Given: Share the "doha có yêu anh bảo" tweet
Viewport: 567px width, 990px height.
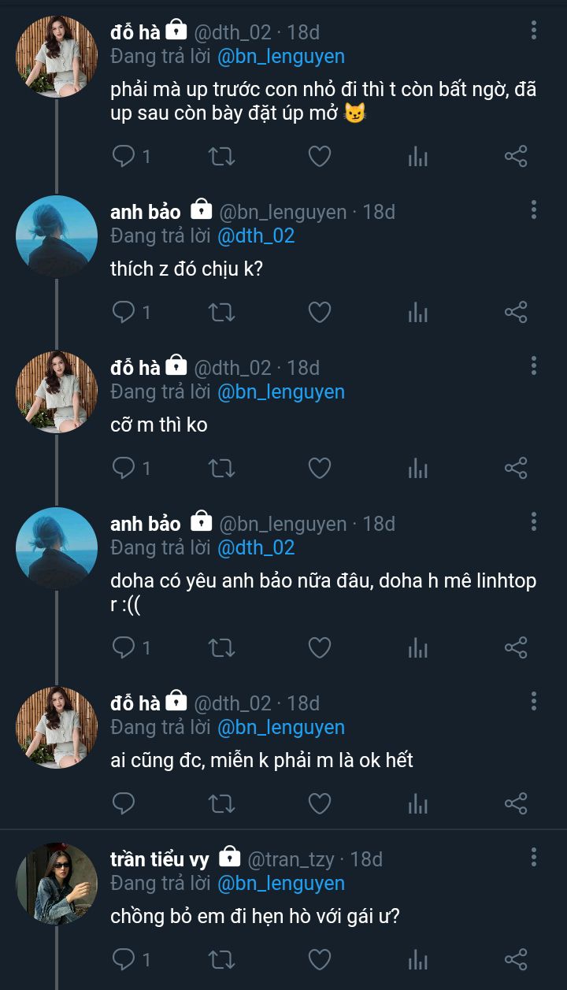Looking at the screenshot, I should click(515, 648).
